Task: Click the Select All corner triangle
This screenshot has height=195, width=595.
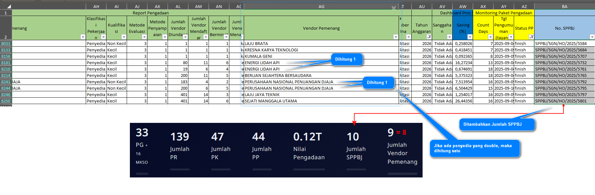Action: [x=9, y=6]
